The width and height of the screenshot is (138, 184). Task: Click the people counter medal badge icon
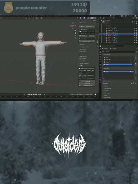click(9, 8)
